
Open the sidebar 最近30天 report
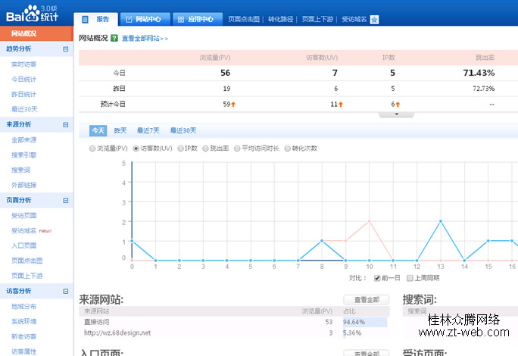coord(24,109)
